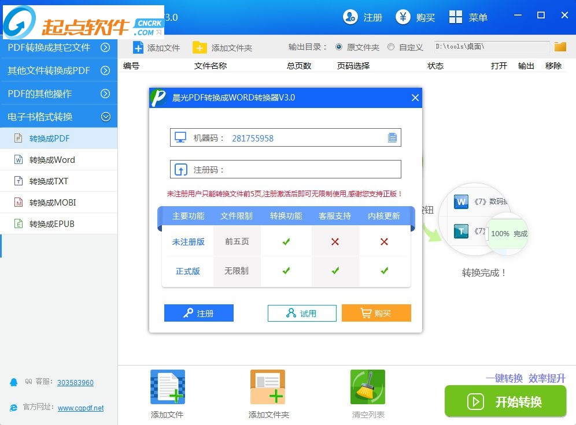The width and height of the screenshot is (576, 425).
Task: Click the green 开始转换 button
Action: pos(505,401)
